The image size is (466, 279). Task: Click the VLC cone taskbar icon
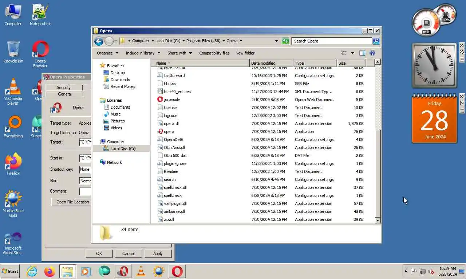[141, 271]
